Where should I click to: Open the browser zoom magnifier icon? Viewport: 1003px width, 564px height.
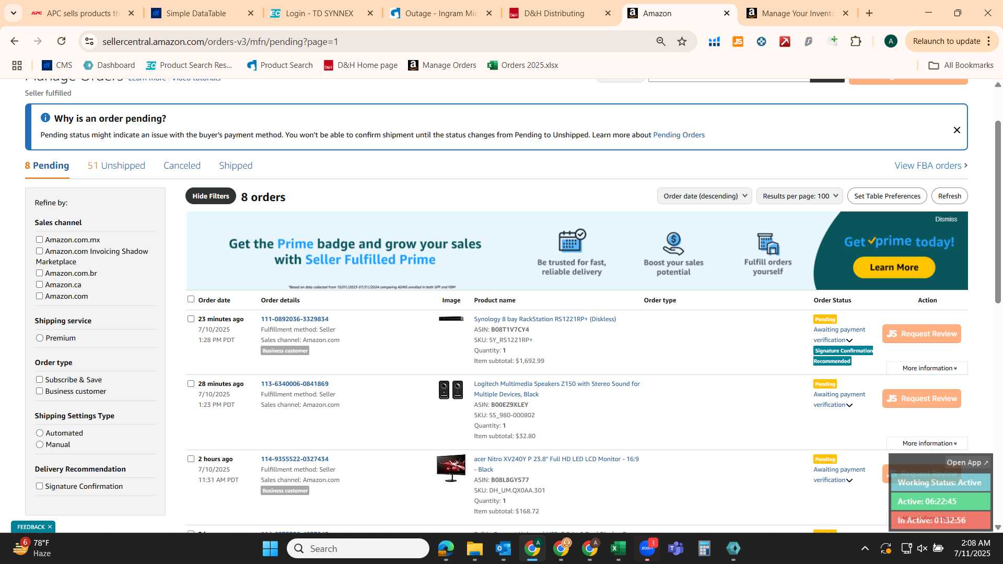pos(661,41)
